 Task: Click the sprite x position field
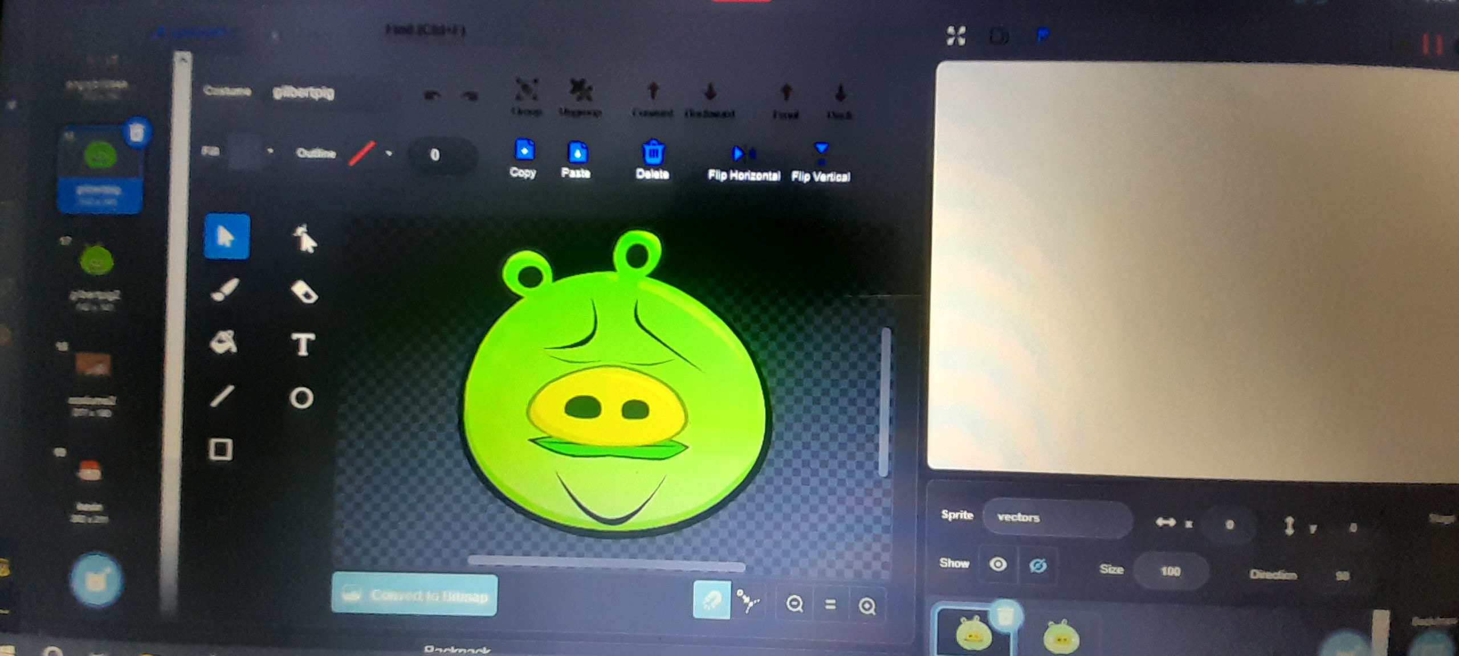1229,524
